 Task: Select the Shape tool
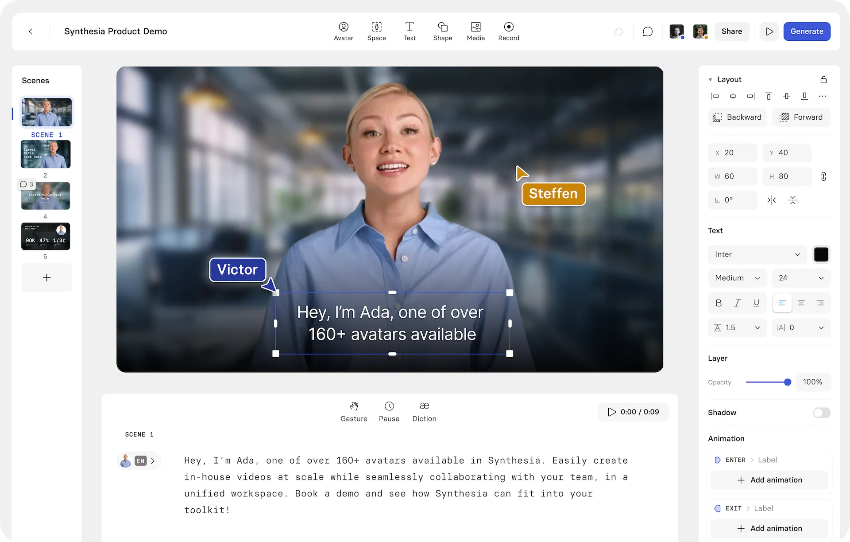pos(442,31)
